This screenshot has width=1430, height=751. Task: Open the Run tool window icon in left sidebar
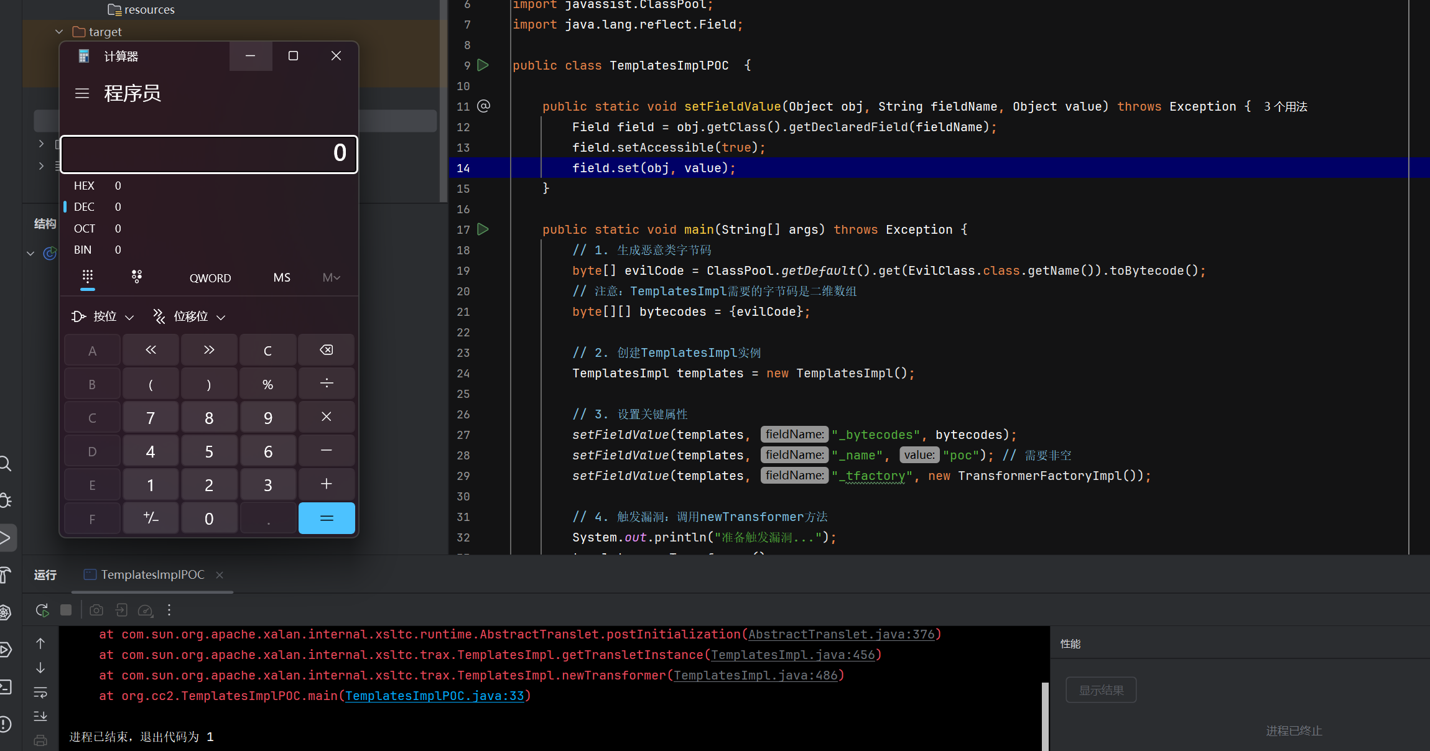coord(6,538)
